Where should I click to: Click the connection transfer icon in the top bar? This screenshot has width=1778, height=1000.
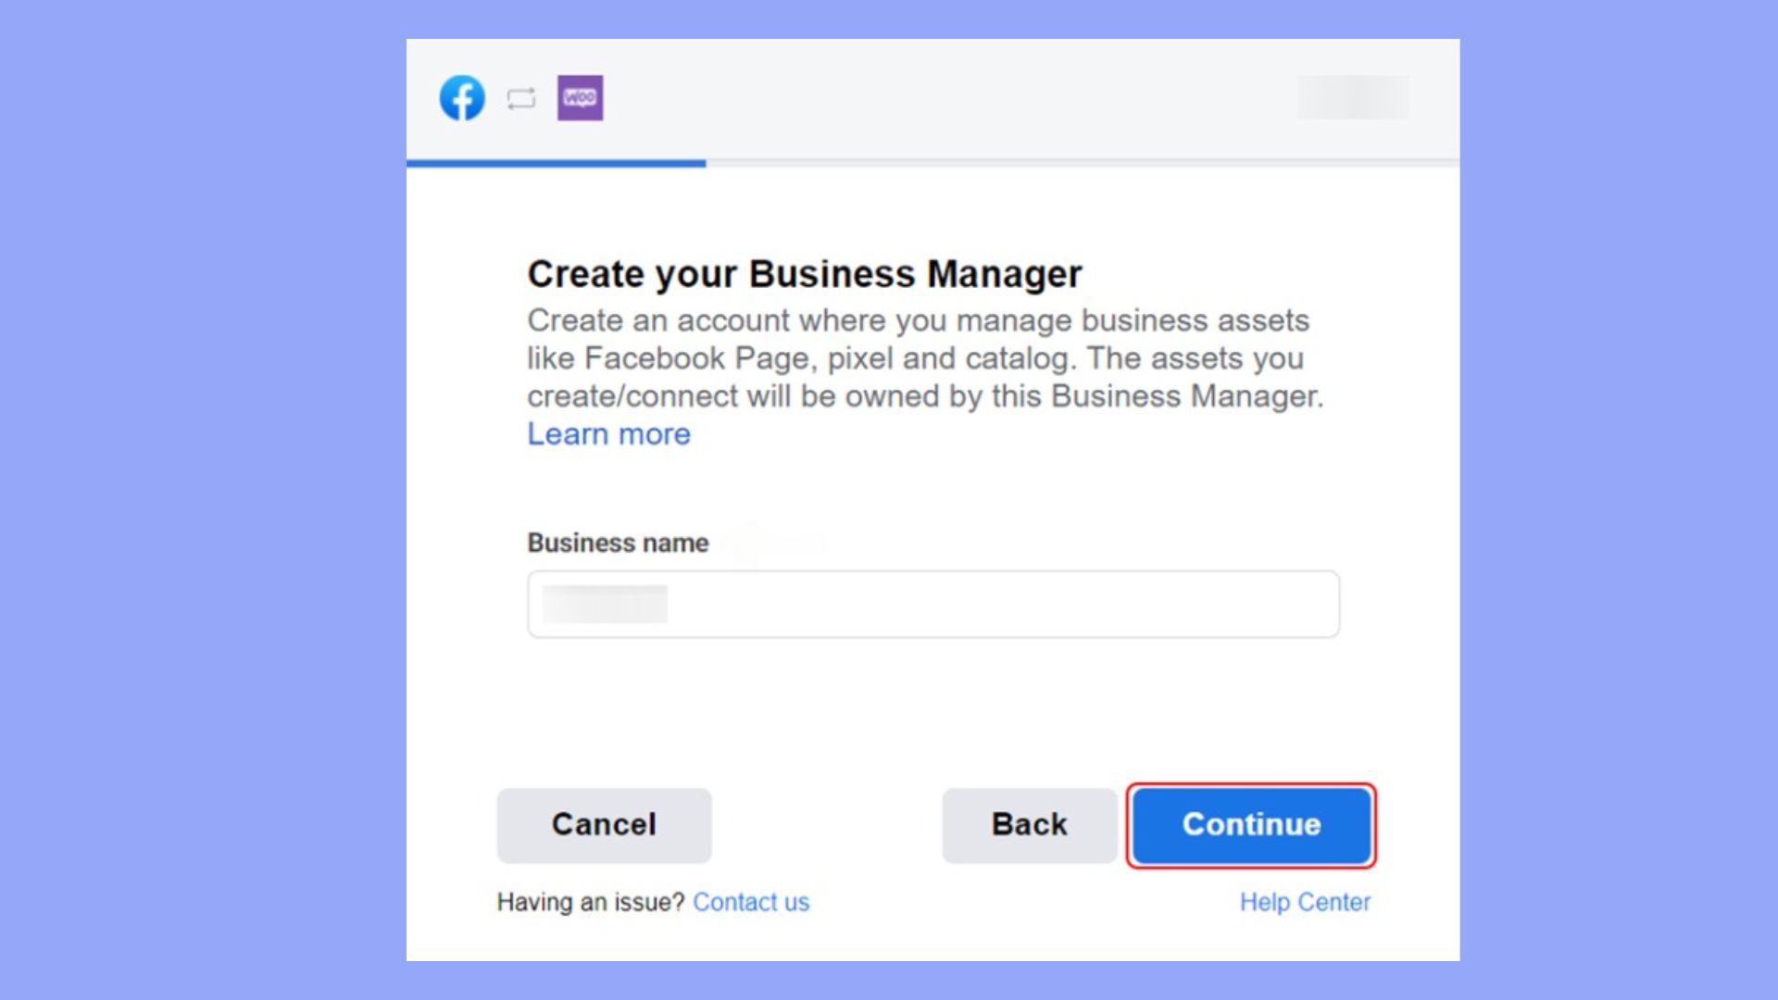520,97
